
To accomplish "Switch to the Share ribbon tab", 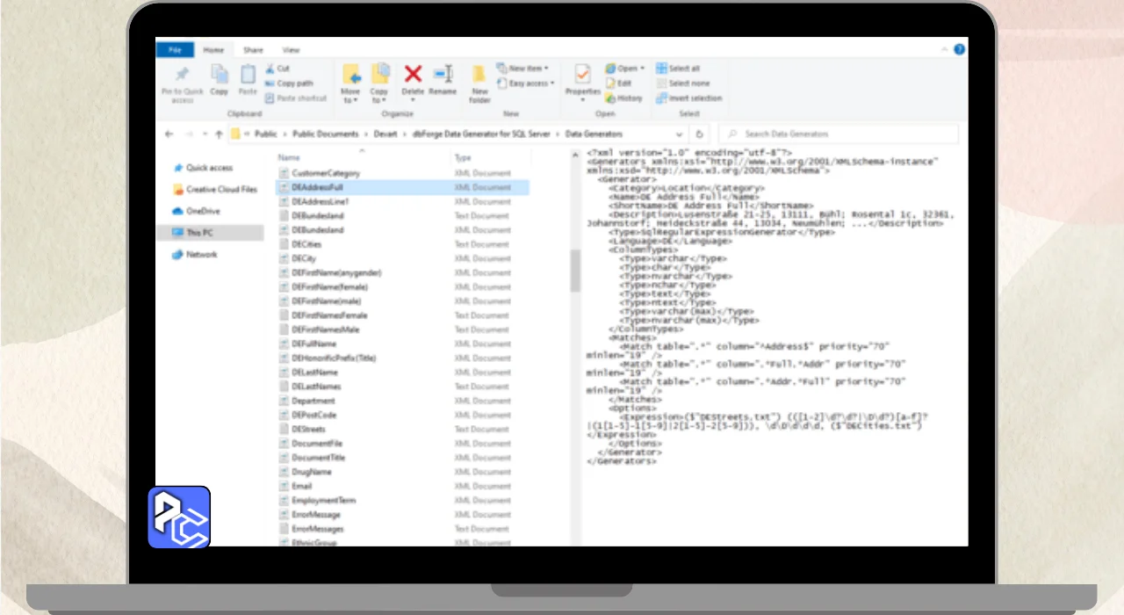I will [x=253, y=50].
